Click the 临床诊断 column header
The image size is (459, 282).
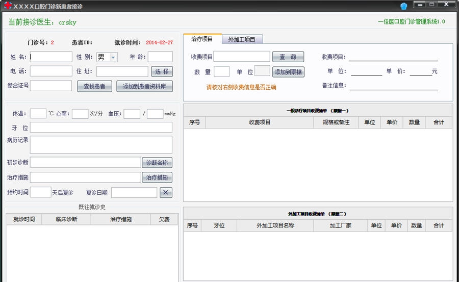click(x=66, y=219)
